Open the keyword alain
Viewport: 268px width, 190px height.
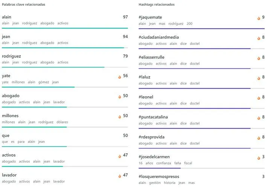(7, 17)
